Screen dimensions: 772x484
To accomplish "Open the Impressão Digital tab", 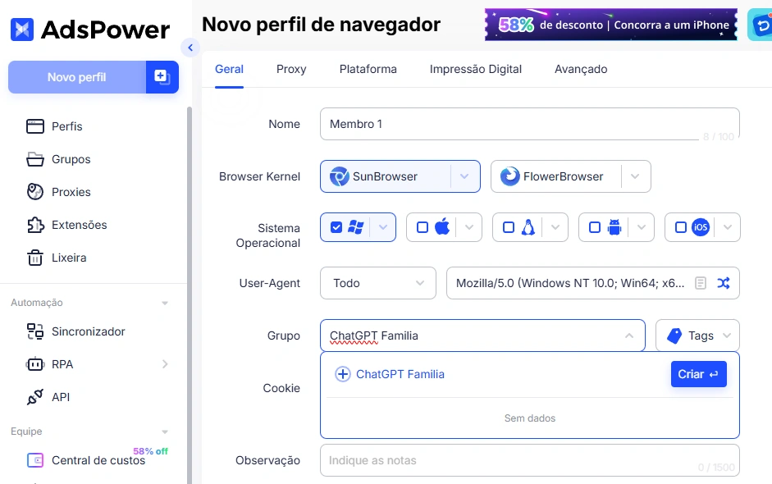I will coord(475,69).
